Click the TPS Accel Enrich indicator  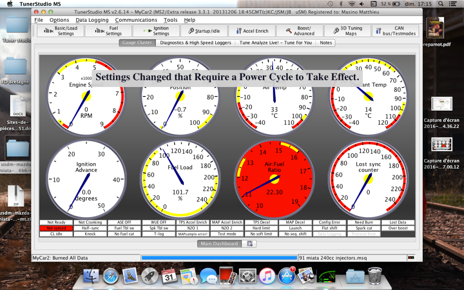(x=193, y=222)
